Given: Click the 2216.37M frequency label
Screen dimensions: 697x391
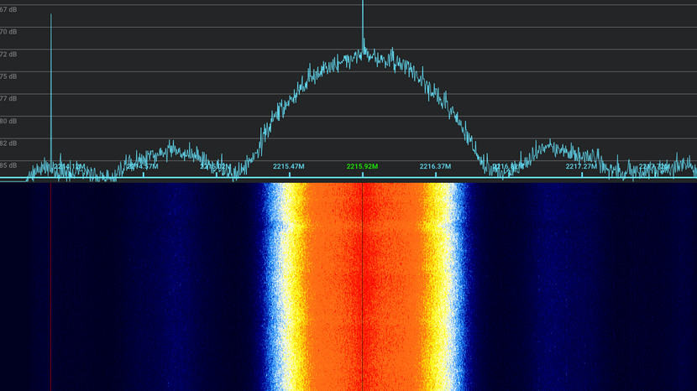Looking at the screenshot, I should [x=435, y=167].
